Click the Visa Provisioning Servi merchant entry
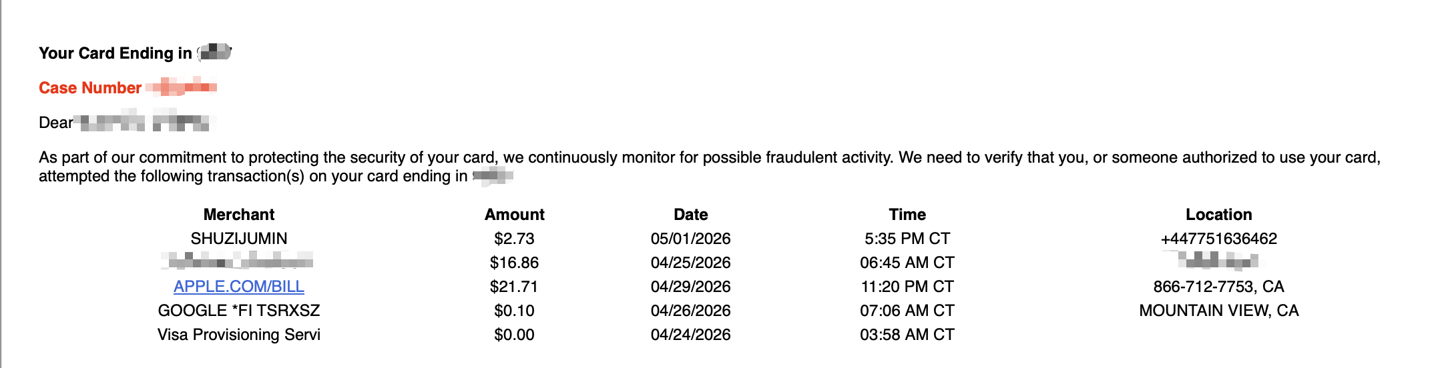This screenshot has width=1438, height=368. pyautogui.click(x=239, y=335)
